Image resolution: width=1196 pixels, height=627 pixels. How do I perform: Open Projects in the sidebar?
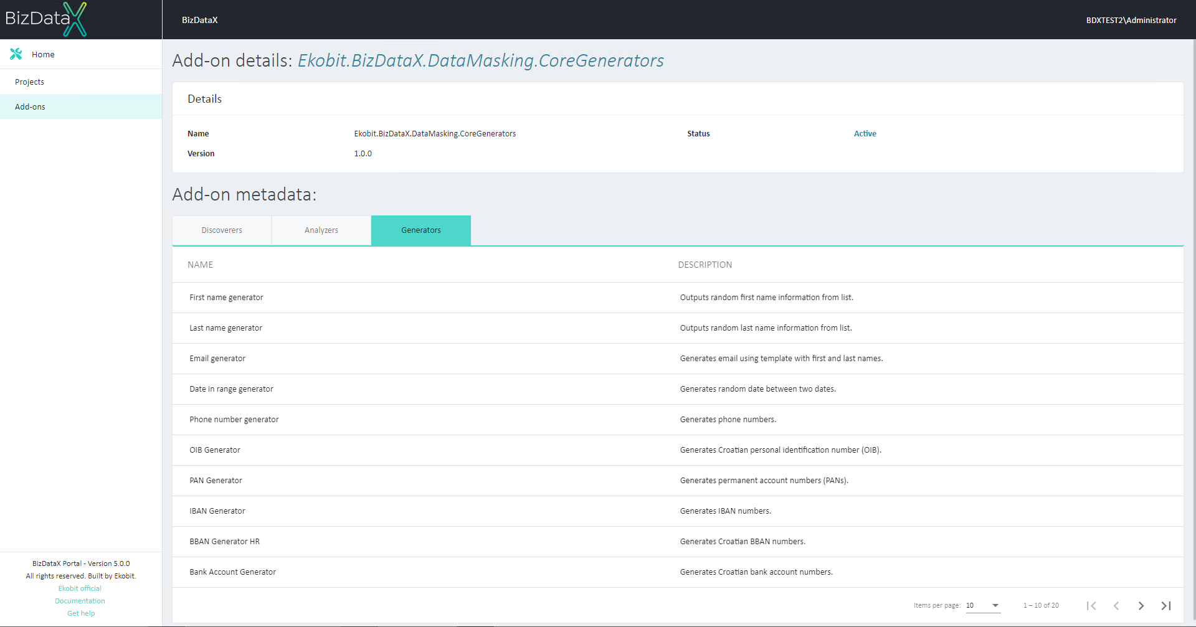tap(81, 82)
